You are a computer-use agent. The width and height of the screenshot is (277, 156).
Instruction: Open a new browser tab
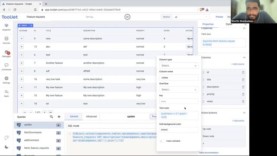tap(46, 4)
